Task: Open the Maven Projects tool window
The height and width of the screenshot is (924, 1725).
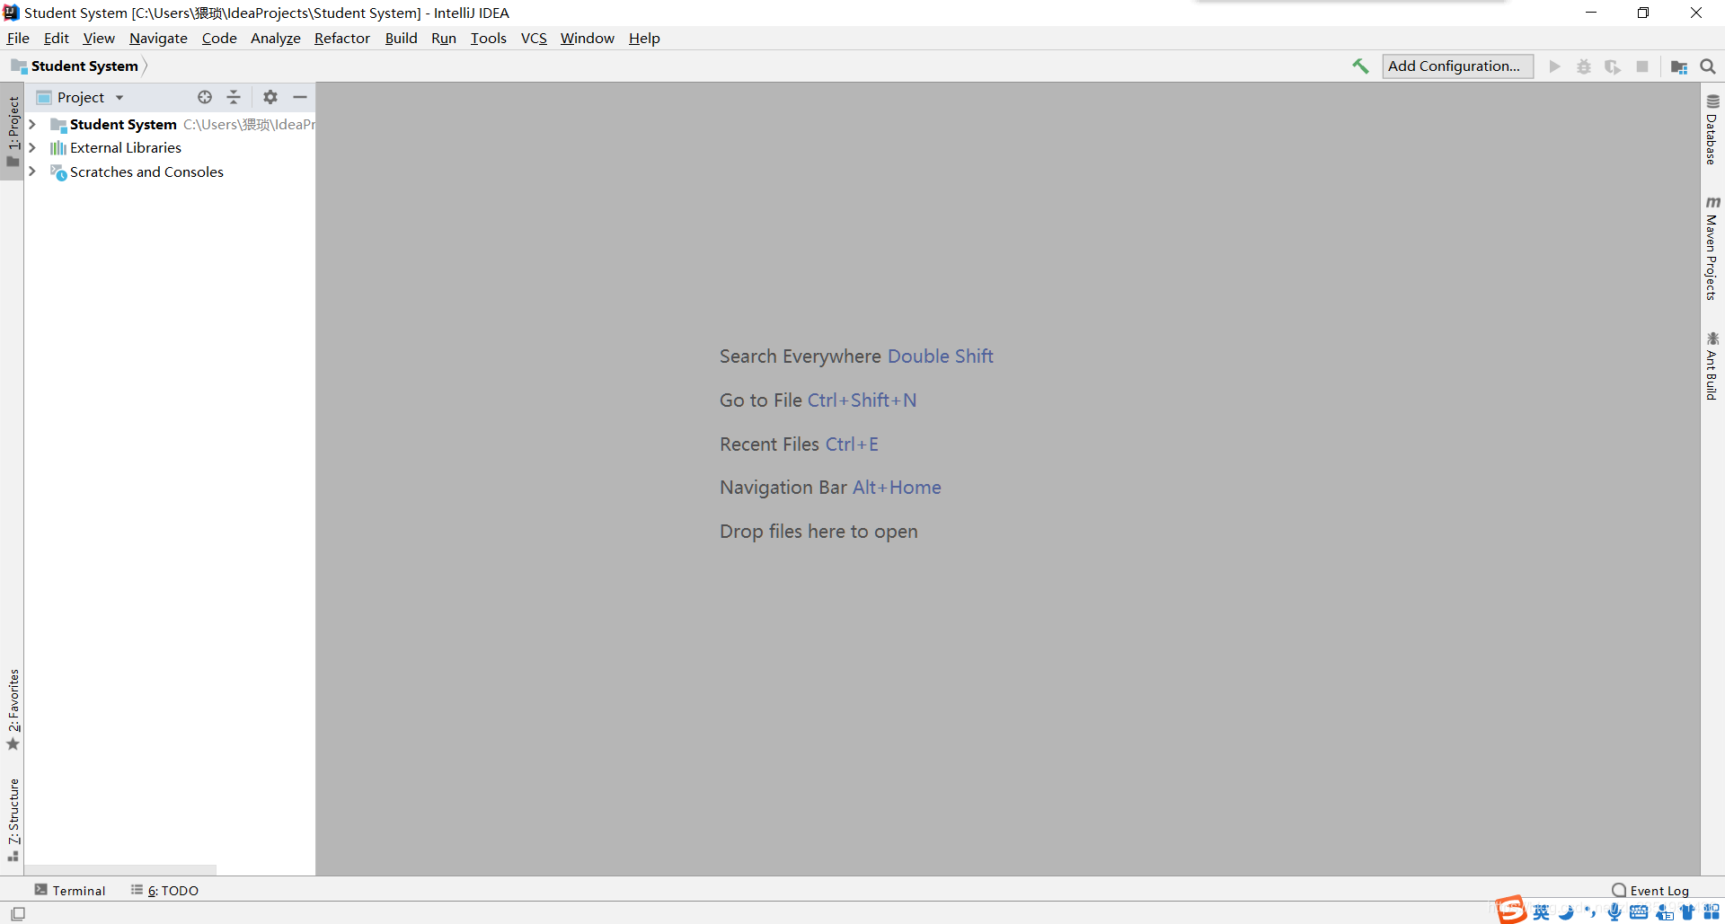Action: (1712, 248)
